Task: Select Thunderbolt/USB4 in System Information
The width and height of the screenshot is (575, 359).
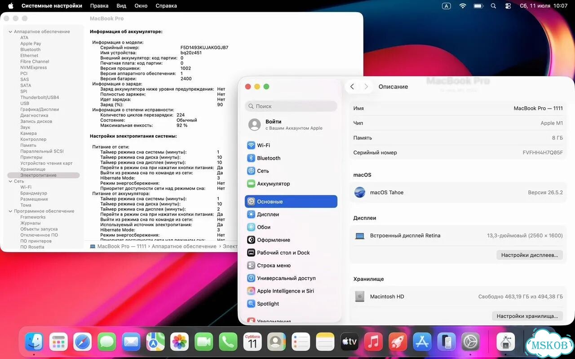Action: [x=40, y=97]
